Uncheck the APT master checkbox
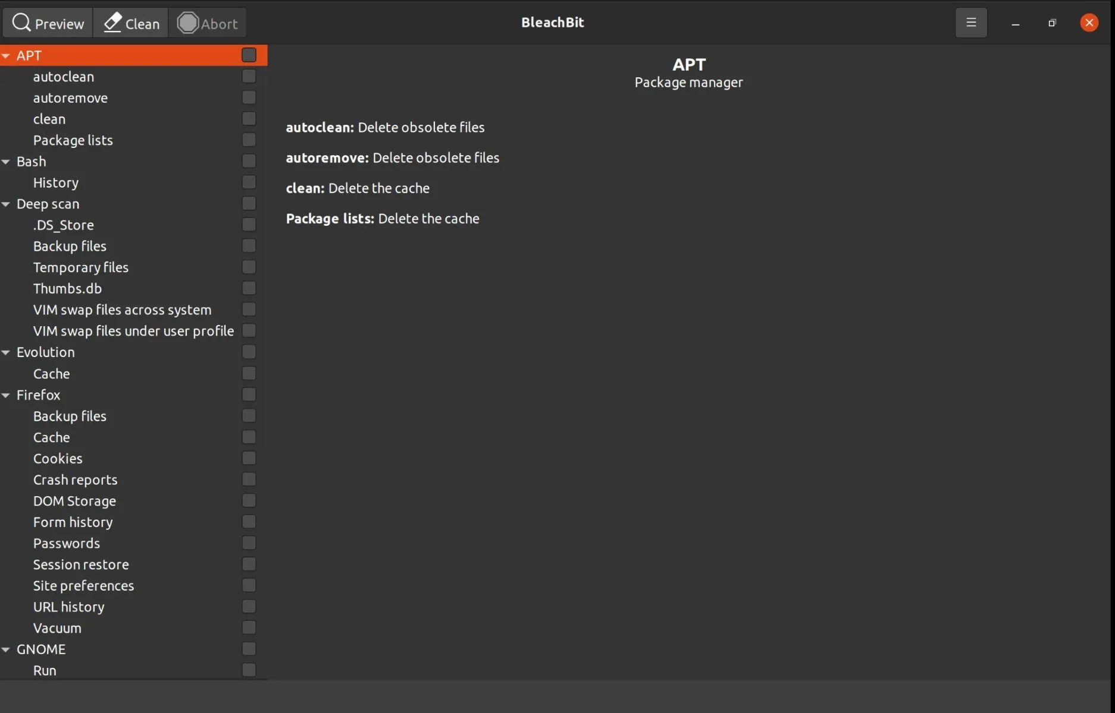 coord(249,55)
